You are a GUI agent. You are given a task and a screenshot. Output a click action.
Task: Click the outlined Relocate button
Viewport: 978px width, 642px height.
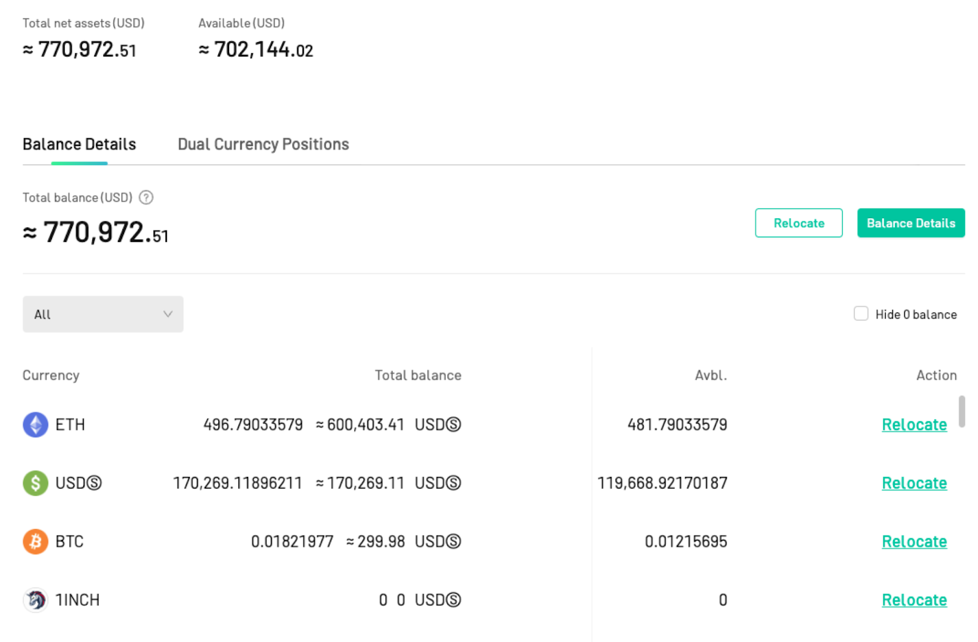[799, 223]
